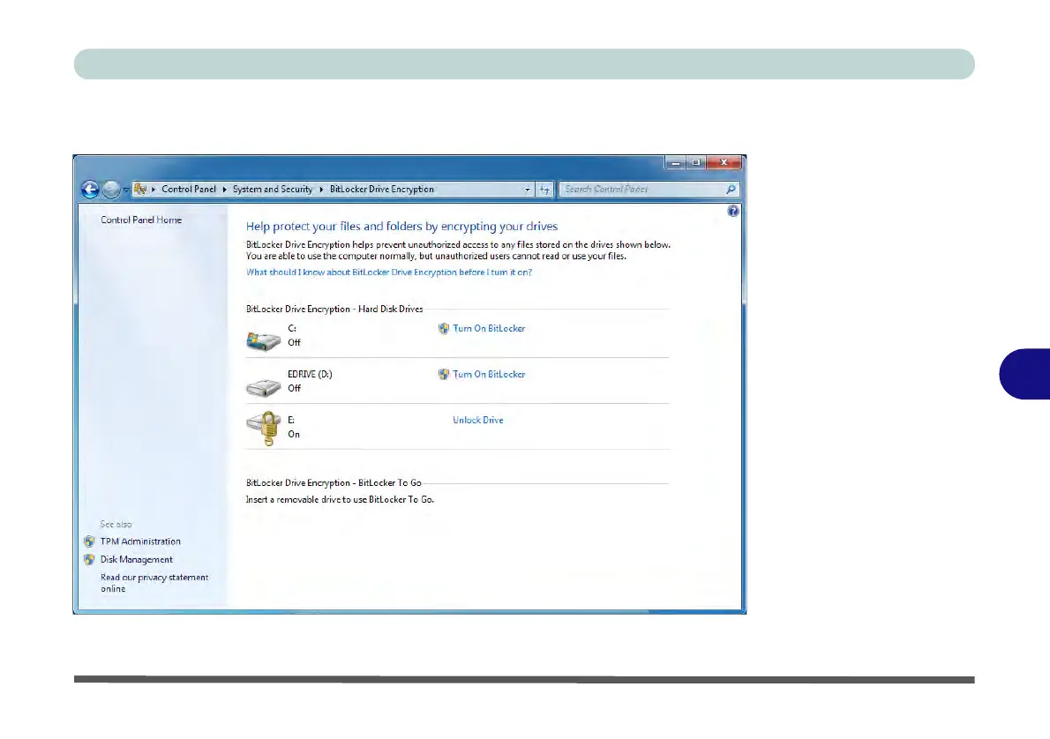Click the address bar refresh button
The height and width of the screenshot is (739, 1050).
point(544,190)
